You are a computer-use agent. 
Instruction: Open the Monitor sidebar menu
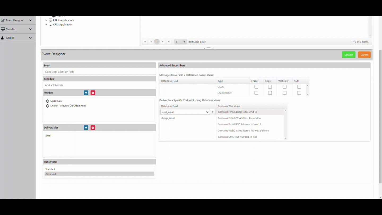click(18, 29)
